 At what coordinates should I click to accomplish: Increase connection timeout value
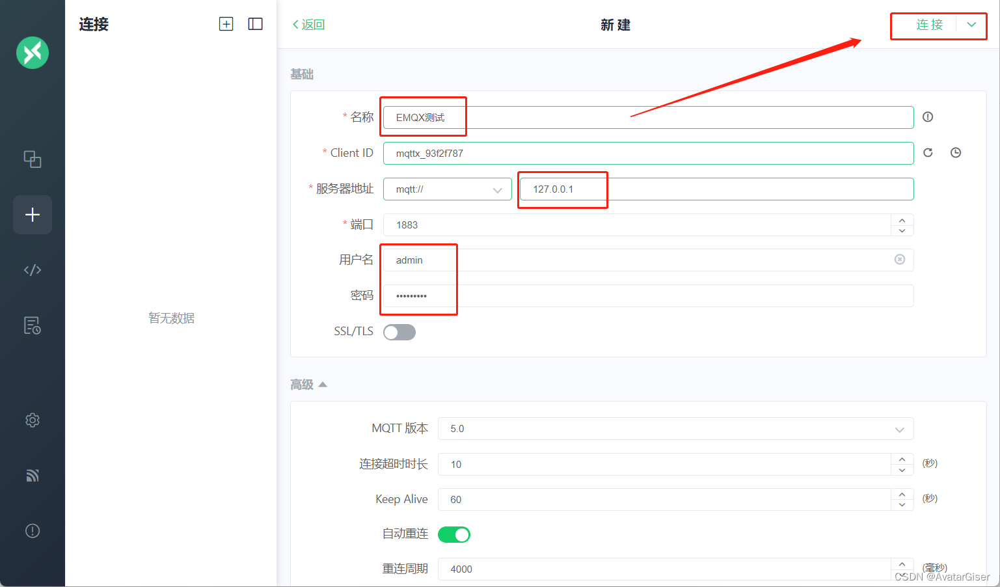[x=902, y=459]
